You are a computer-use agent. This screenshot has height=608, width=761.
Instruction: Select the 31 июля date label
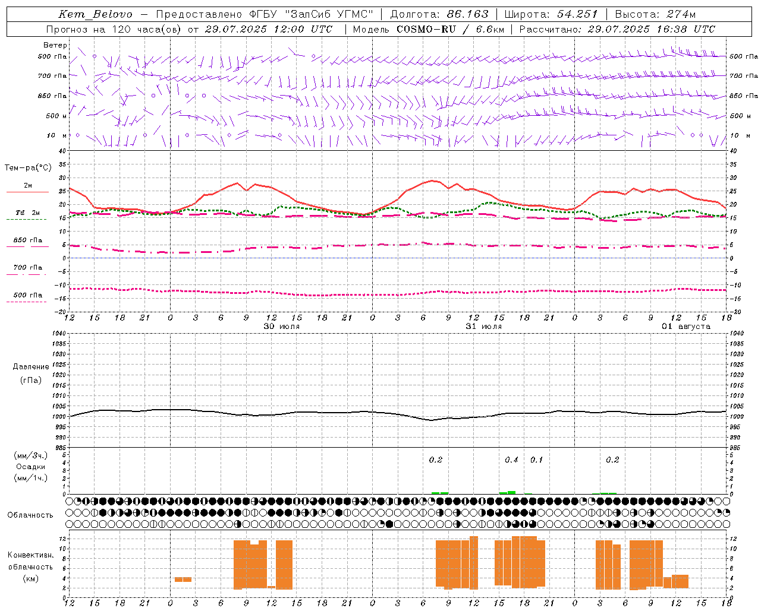(484, 327)
